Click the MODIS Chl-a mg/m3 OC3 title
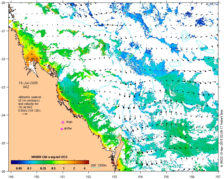This screenshot has width=224, height=179. (50, 157)
